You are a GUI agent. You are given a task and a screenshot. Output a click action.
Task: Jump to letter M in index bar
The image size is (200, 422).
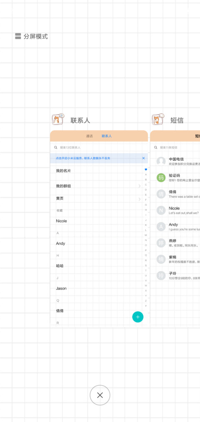tap(146, 235)
